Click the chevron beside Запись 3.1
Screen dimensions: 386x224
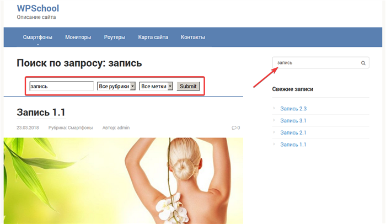coord(274,120)
